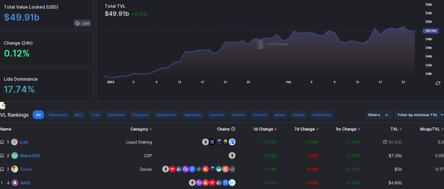Screen dimensions: 444x189
Task: Select the Ethereum chain tab
Action: coord(58,115)
